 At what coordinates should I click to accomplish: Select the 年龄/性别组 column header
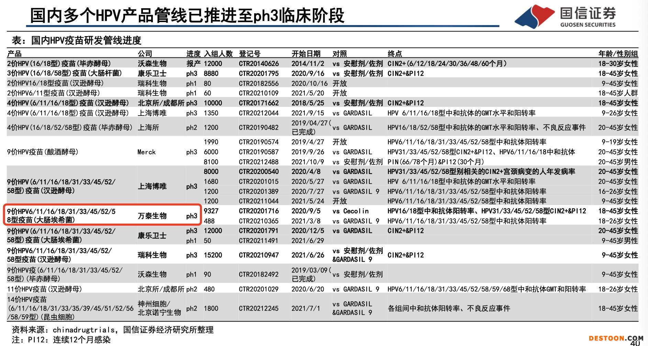tap(618, 54)
